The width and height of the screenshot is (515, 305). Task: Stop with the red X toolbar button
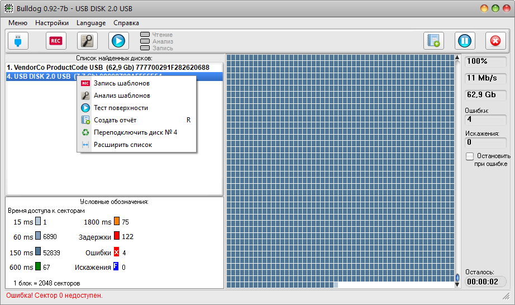[x=495, y=41]
